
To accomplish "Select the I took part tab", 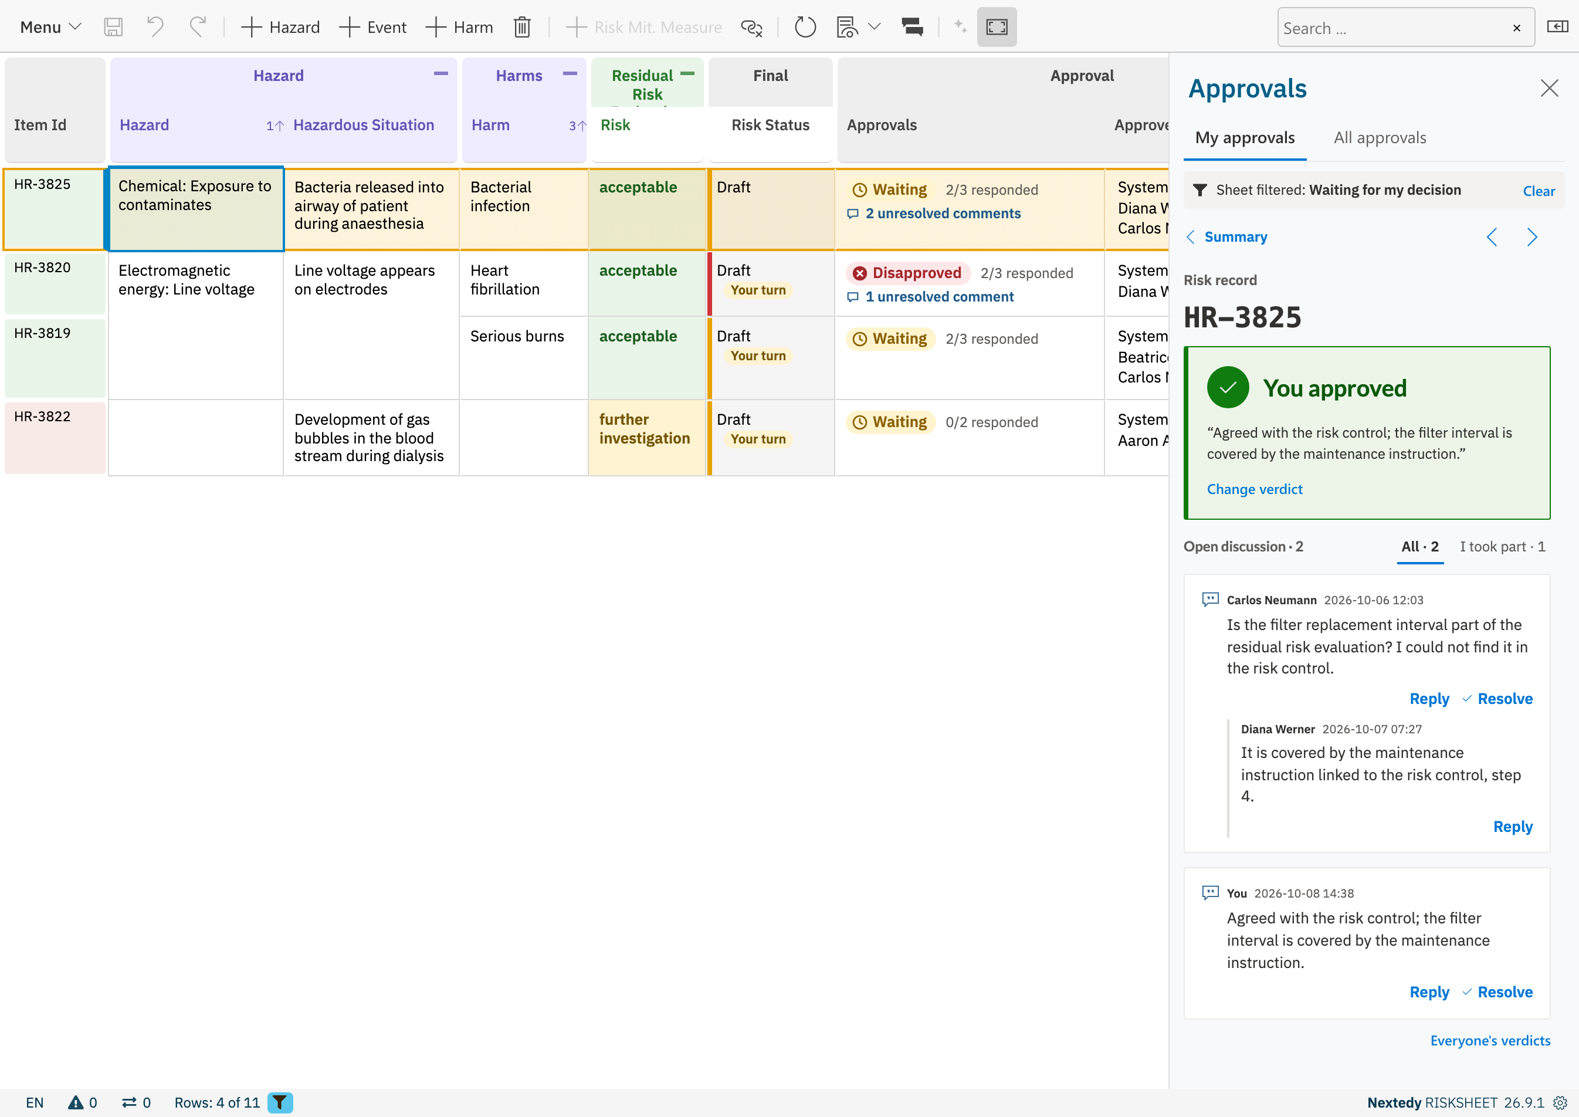I will coord(1503,547).
